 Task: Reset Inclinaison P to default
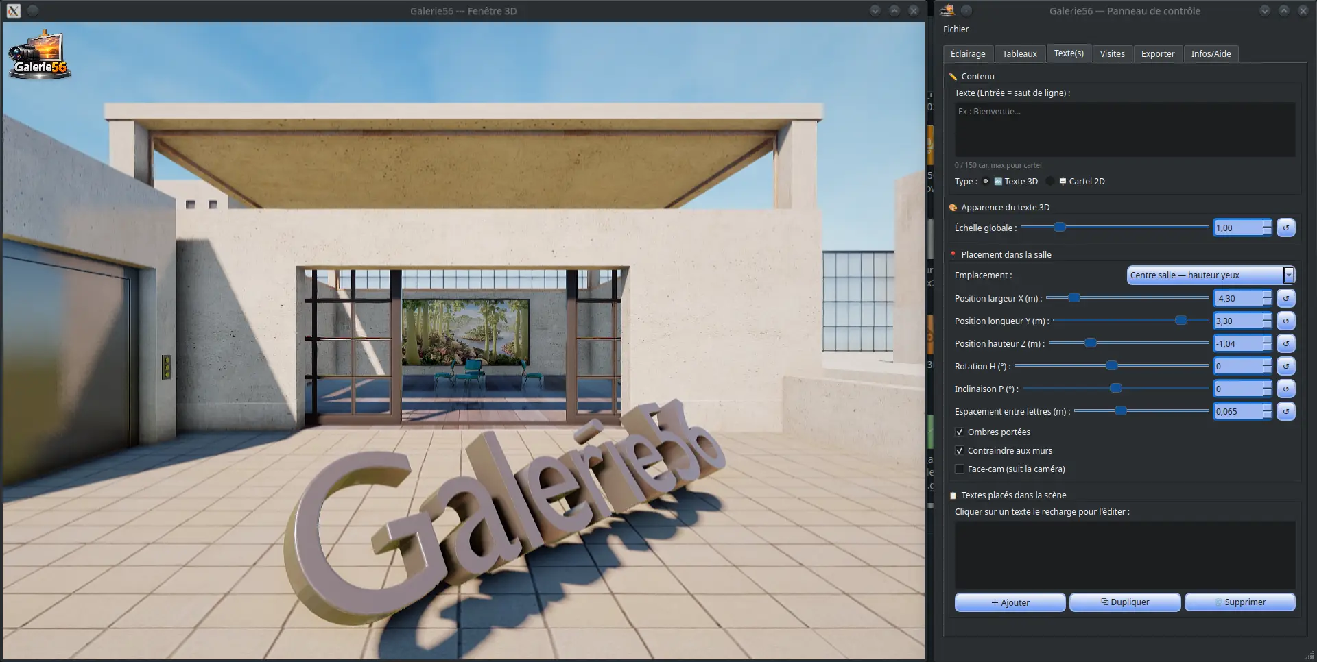1285,389
